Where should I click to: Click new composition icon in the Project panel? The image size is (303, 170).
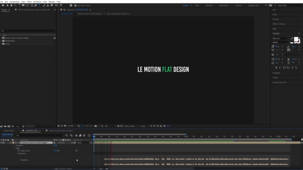[x=9, y=127]
